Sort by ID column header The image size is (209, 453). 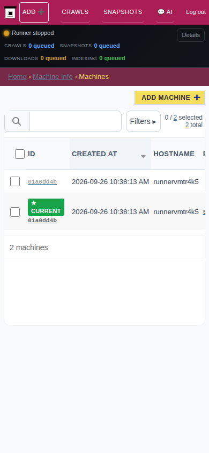click(x=32, y=154)
